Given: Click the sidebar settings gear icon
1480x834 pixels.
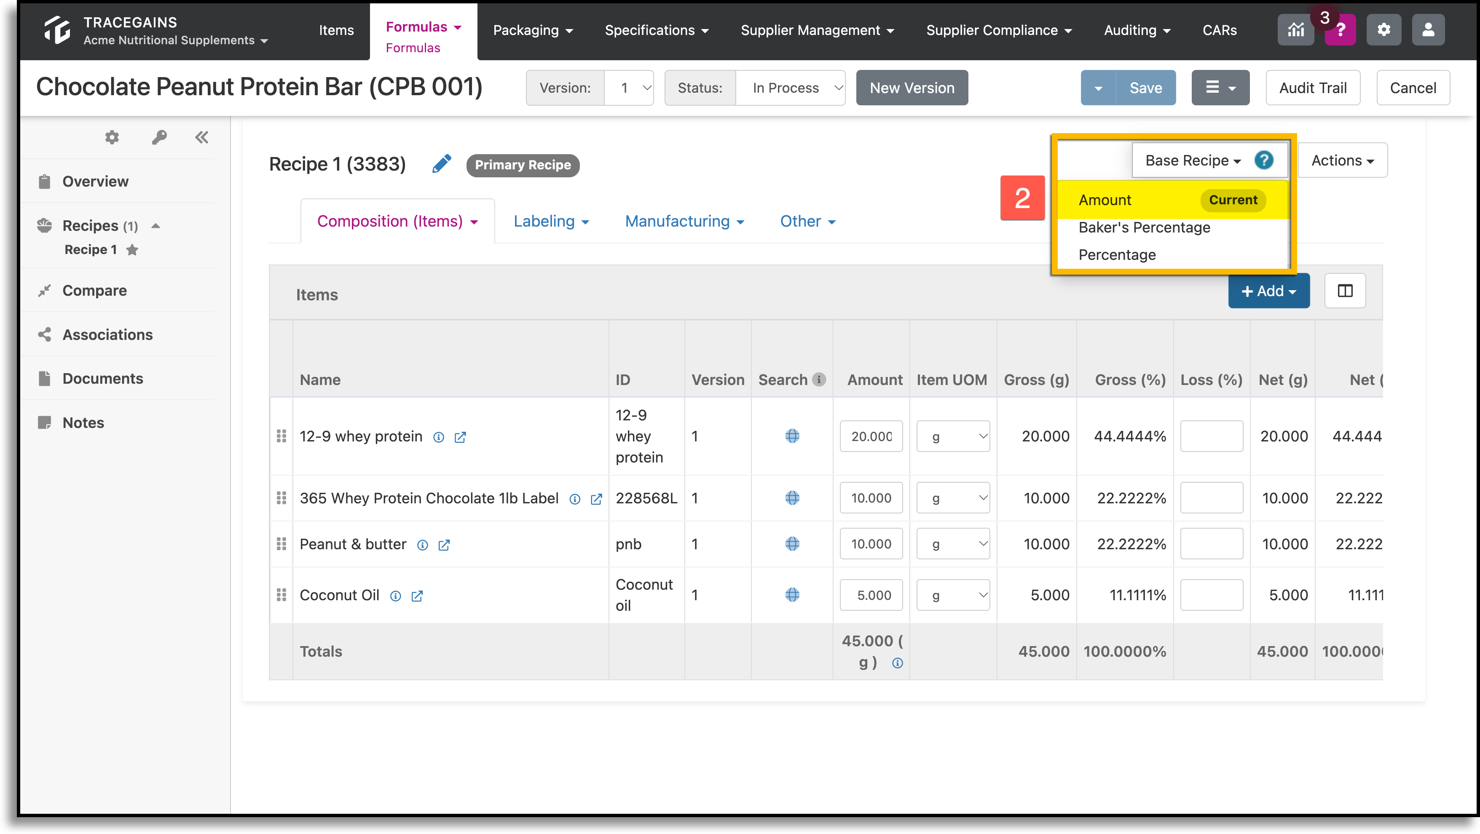Looking at the screenshot, I should tap(112, 137).
